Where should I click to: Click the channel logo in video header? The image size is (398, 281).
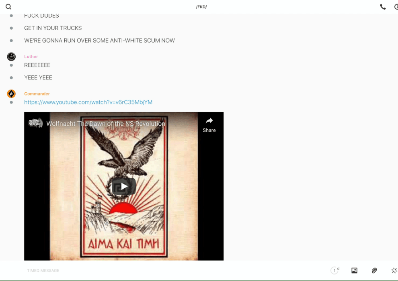(35, 123)
